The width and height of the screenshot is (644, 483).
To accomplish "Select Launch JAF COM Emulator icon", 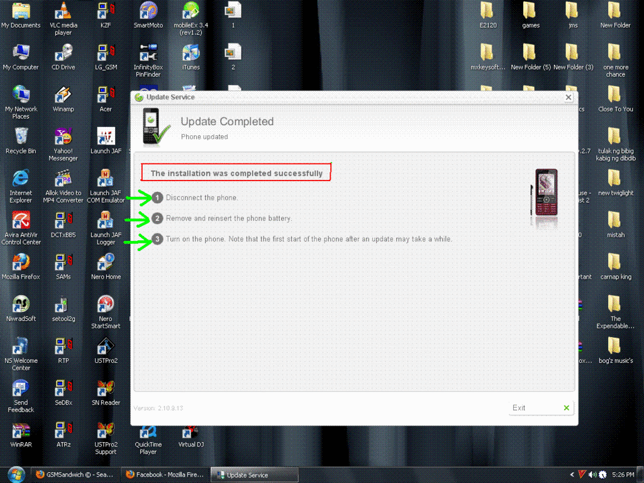I will point(106,186).
